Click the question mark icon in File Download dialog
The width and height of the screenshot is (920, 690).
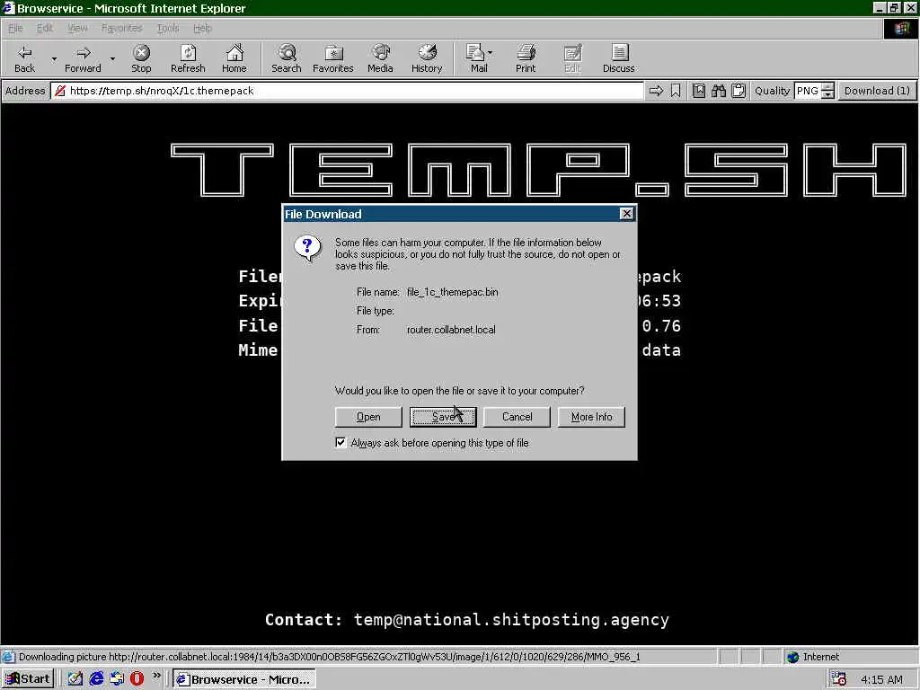(307, 248)
